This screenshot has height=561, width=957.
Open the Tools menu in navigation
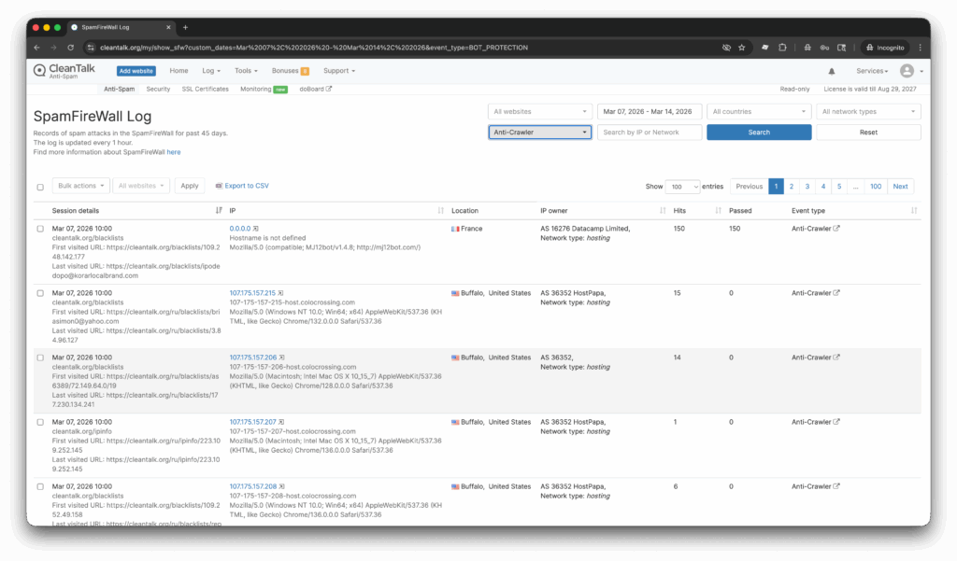[x=247, y=71]
